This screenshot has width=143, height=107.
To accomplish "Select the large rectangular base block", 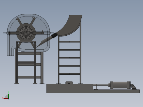I will click(70, 89).
